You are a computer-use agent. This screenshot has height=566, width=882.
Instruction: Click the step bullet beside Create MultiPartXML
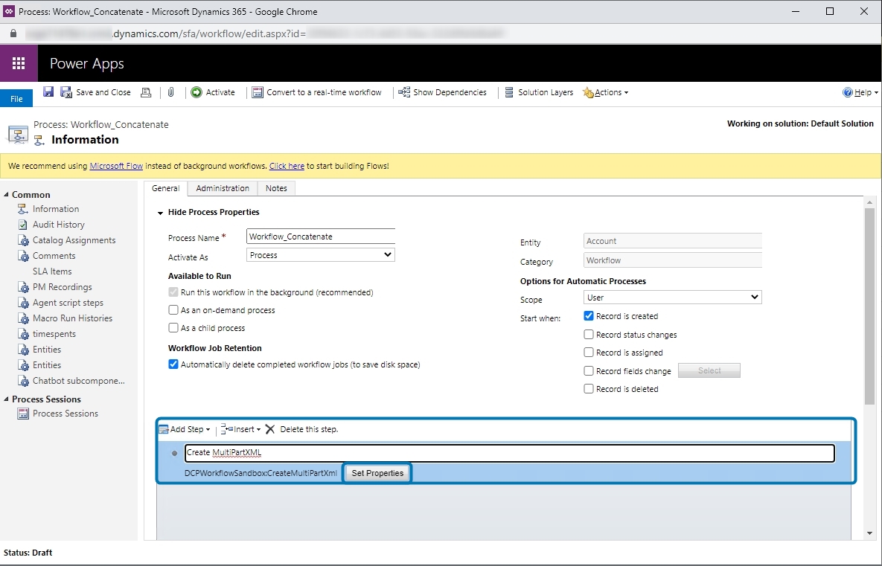tap(174, 453)
